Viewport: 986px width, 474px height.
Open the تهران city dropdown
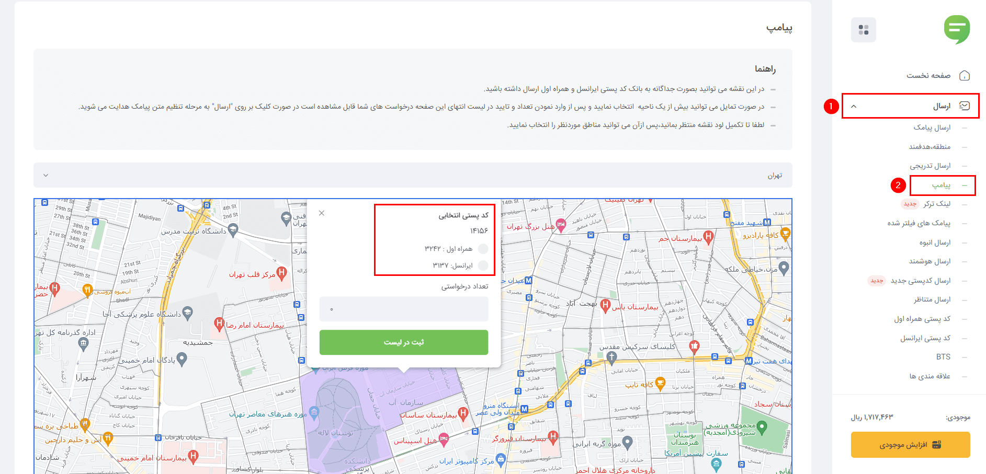(x=413, y=175)
